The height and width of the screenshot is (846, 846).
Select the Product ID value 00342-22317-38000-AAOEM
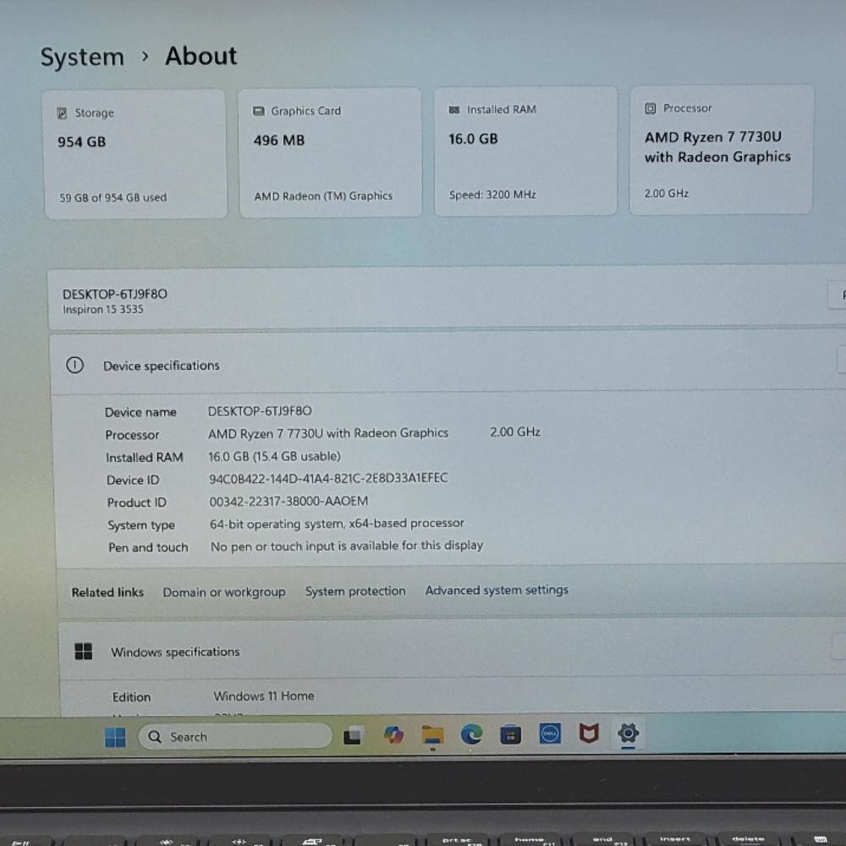click(x=288, y=501)
